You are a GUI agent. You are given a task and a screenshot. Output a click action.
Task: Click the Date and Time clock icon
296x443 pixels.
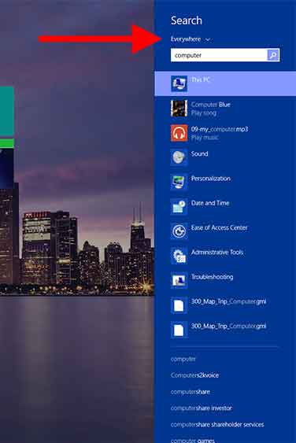(179, 206)
